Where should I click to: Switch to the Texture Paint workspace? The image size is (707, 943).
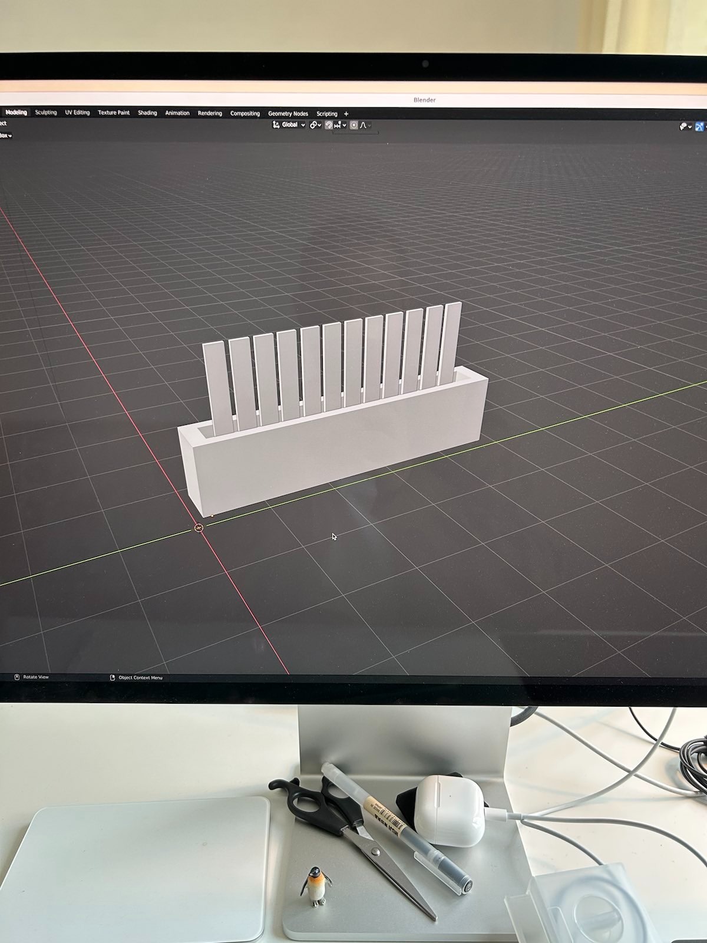click(114, 113)
